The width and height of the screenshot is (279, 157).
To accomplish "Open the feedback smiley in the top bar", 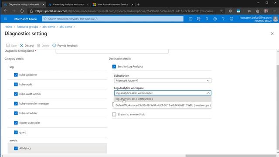I will point(231,19).
